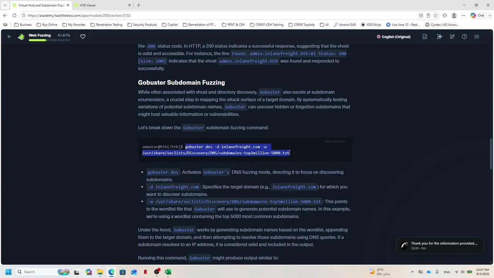This screenshot has height=278, width=494.
Task: Open the Cjwdev AD Account bookmark
Action: coord(442,25)
